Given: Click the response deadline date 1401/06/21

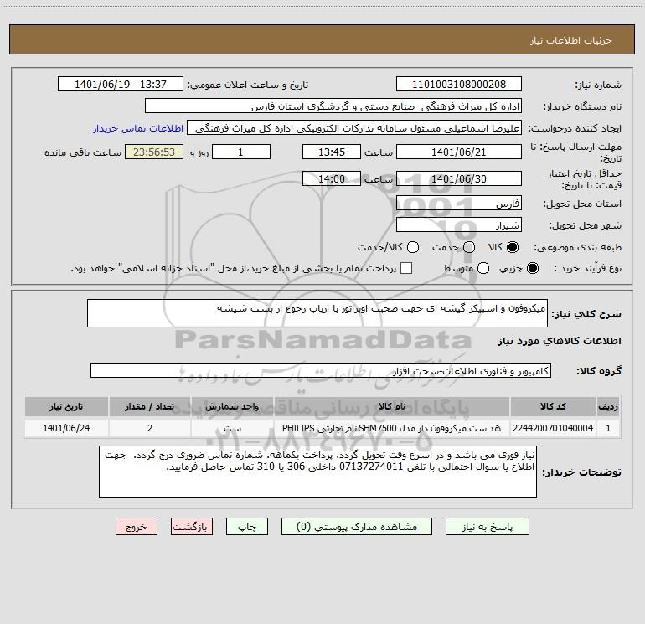Looking at the screenshot, I should (x=459, y=152).
